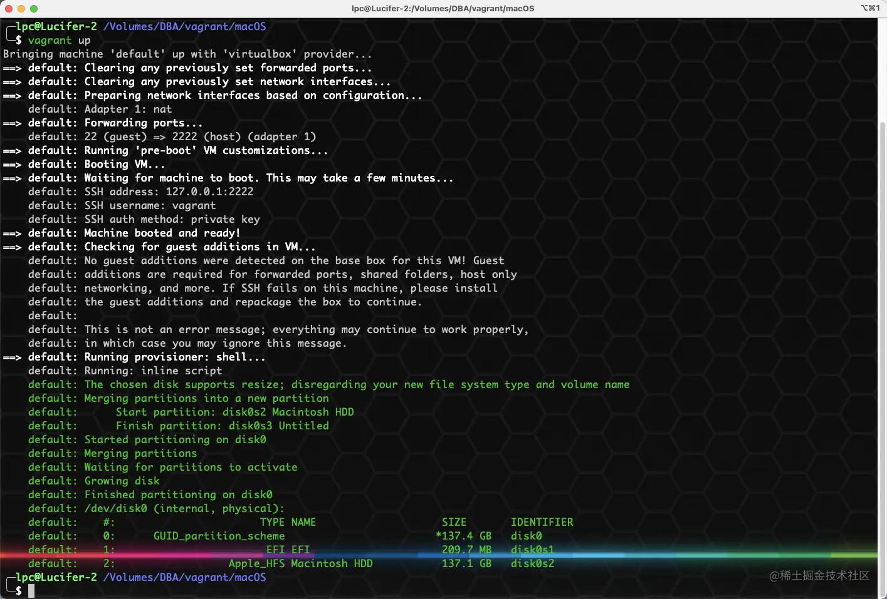Screen dimensions: 887x599
Task: Click the 'Machine booted and ready!' line
Action: pos(122,233)
